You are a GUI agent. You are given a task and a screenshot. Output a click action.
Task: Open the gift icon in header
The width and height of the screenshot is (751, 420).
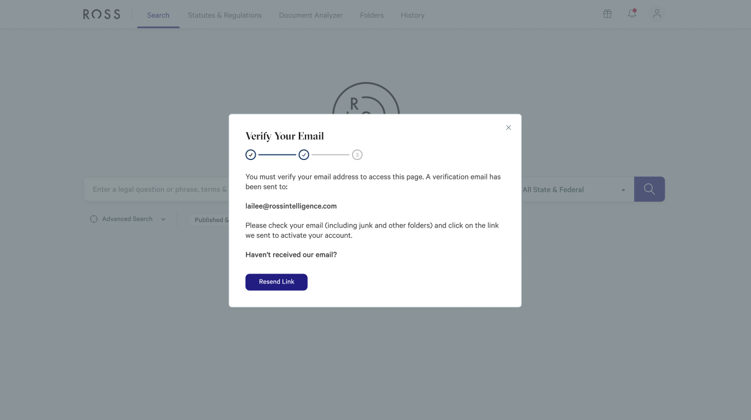coord(607,14)
